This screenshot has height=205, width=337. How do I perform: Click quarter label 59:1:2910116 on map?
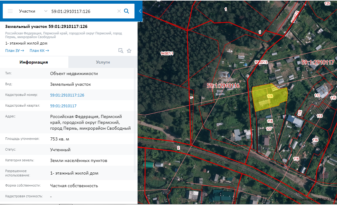(223, 86)
